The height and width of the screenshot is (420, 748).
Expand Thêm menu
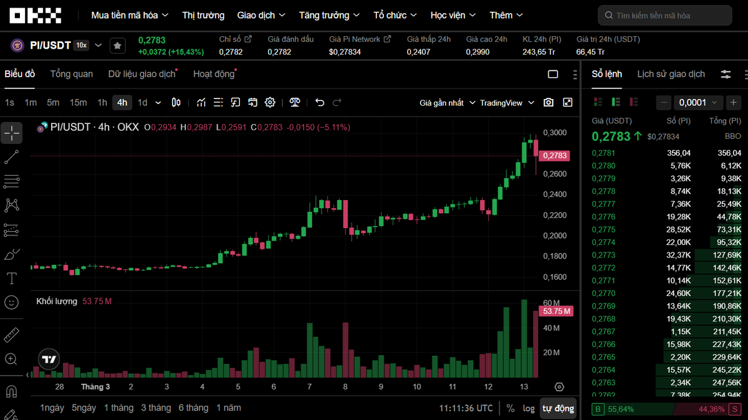point(506,15)
